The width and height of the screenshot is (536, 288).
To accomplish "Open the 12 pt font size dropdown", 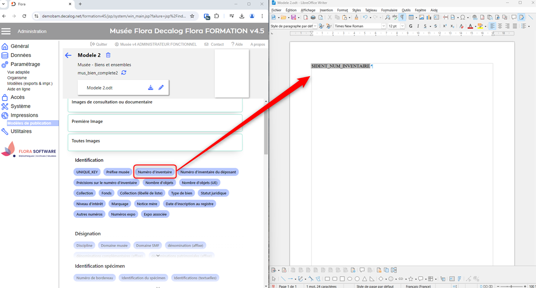I will pyautogui.click(x=402, y=26).
